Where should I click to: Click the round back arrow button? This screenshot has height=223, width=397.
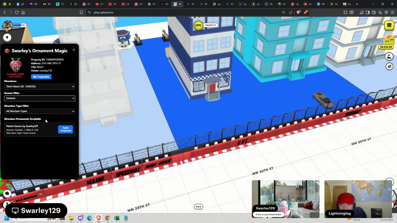(7, 37)
